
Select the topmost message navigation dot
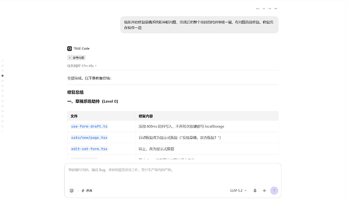[3, 61]
